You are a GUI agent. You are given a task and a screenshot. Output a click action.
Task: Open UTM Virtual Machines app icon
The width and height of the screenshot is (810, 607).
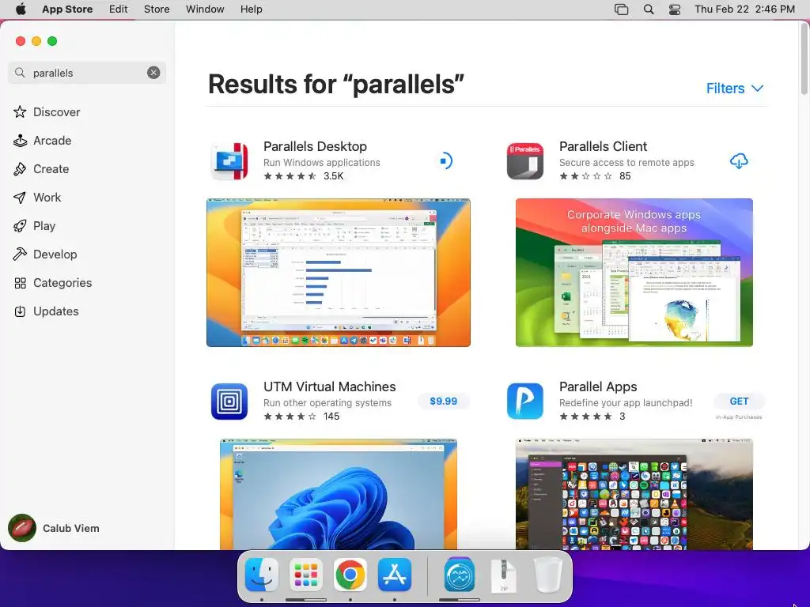click(229, 401)
